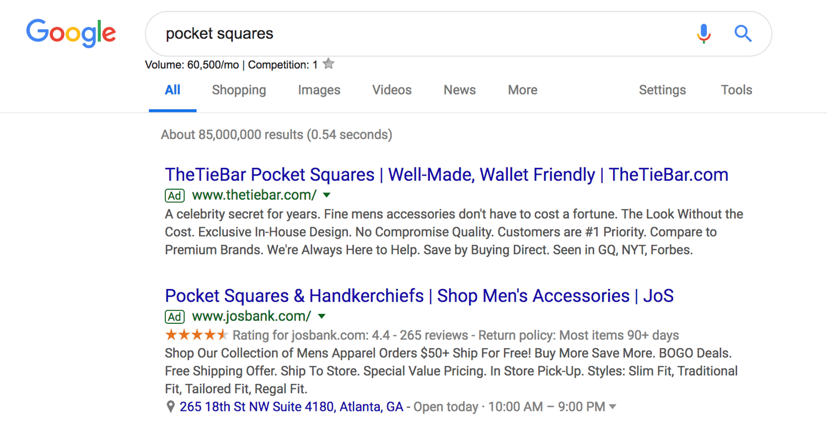The image size is (827, 438).
Task: Click the Google logo
Action: (71, 33)
